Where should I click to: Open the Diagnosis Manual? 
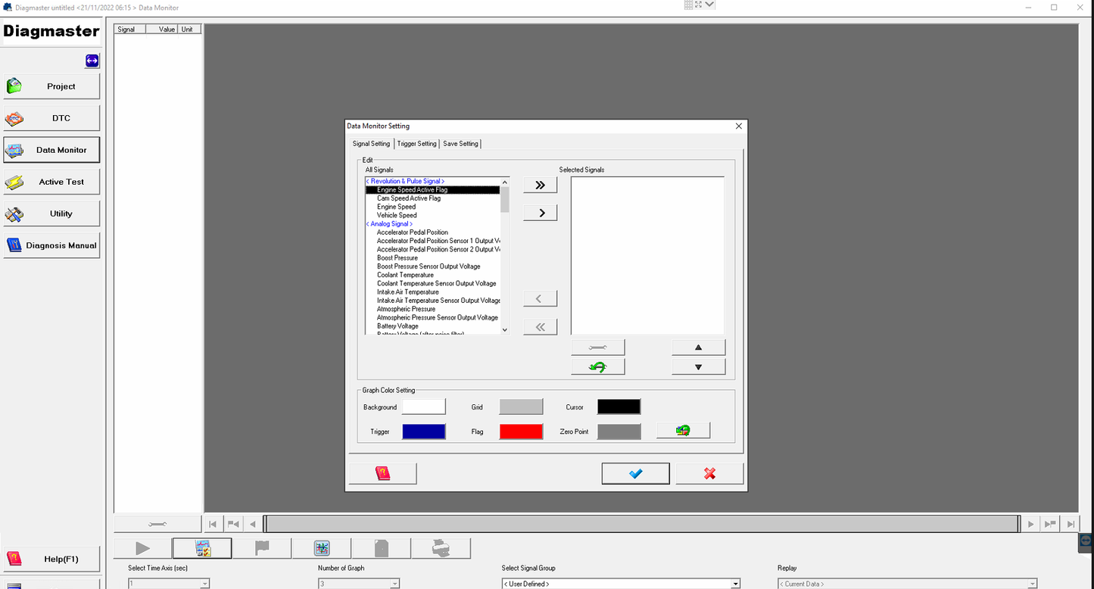(51, 245)
